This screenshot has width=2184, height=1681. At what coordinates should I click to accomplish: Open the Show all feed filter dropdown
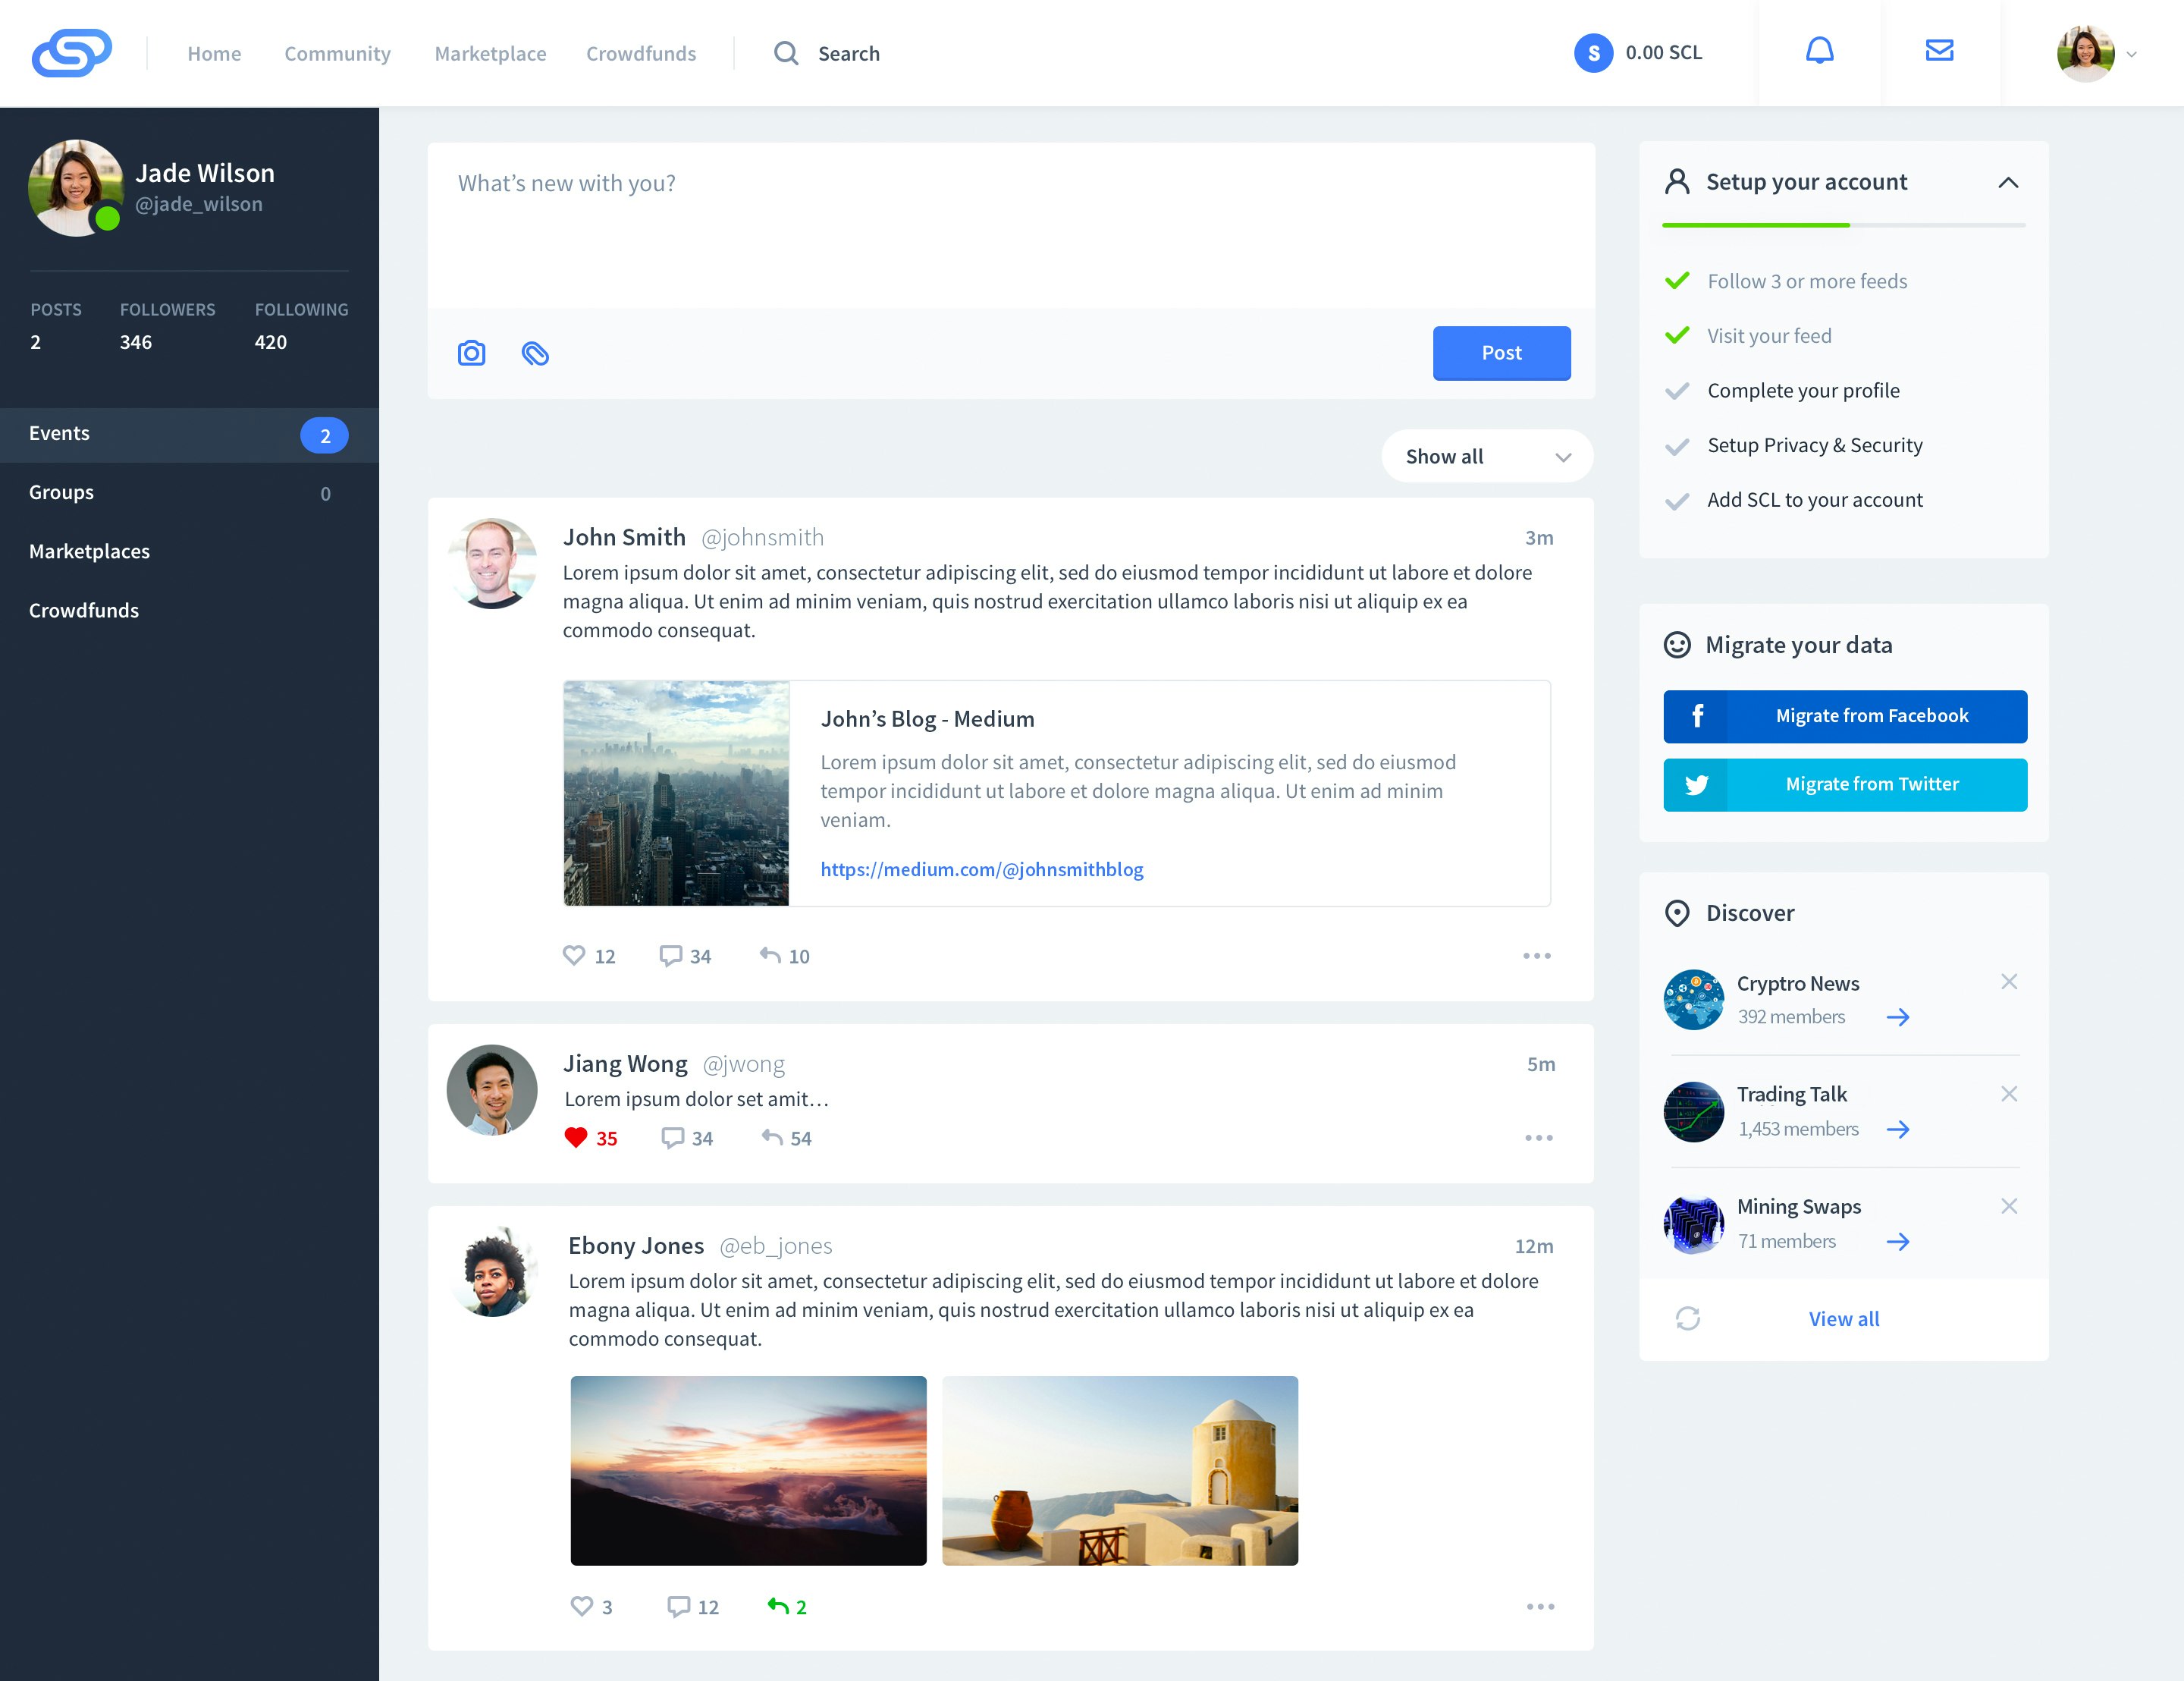1486,456
